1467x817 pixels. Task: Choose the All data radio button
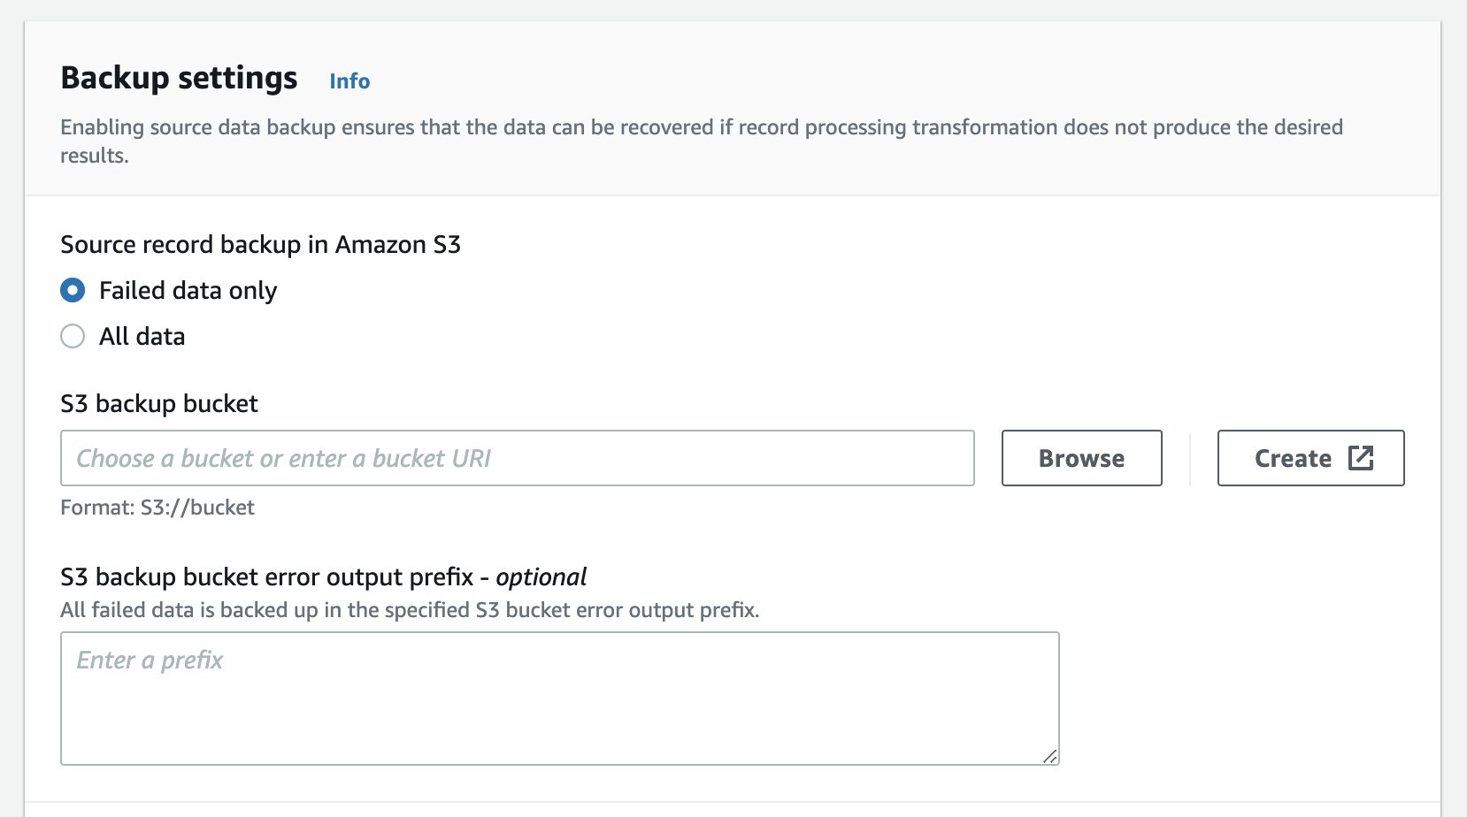pos(73,336)
